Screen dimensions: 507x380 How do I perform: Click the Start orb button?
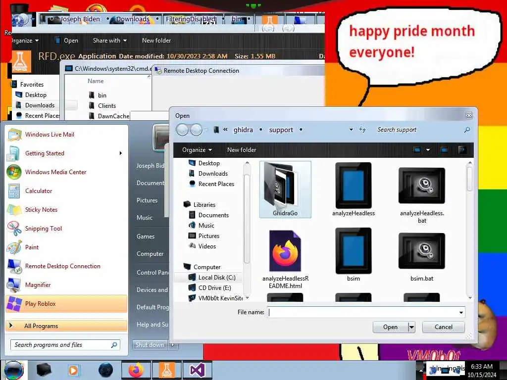(x=13, y=370)
